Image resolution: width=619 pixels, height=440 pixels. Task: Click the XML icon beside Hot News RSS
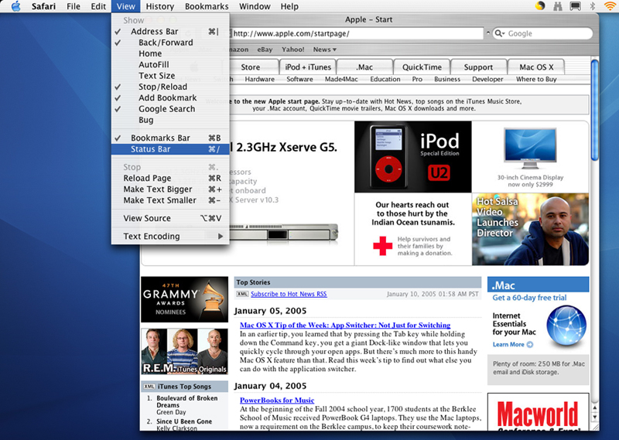(242, 294)
